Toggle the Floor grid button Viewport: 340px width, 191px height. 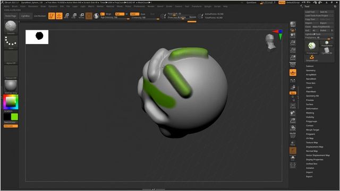(293, 73)
